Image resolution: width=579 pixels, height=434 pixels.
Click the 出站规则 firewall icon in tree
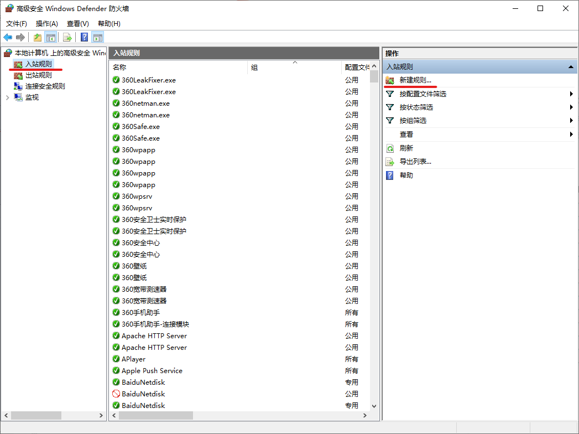pos(18,75)
